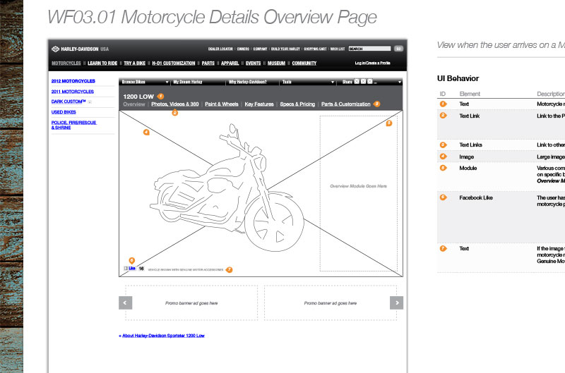Click the UI Behavior heading
The image size is (565, 373).
tap(458, 78)
